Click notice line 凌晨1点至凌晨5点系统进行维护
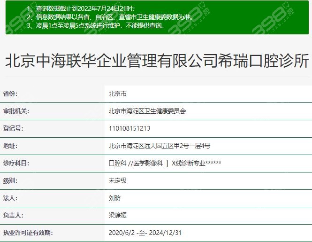 (96, 25)
